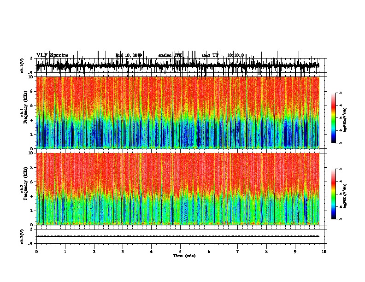365x282 pixels.
Task: Click the -3 label on ch.2 color bar
Action: (x=340, y=169)
